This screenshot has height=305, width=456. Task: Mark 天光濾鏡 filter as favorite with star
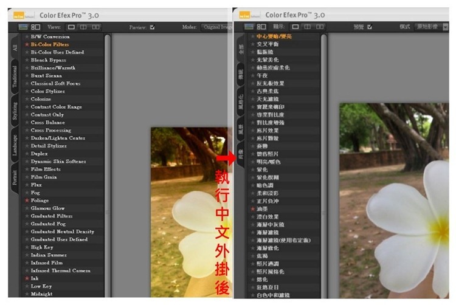tap(253, 99)
